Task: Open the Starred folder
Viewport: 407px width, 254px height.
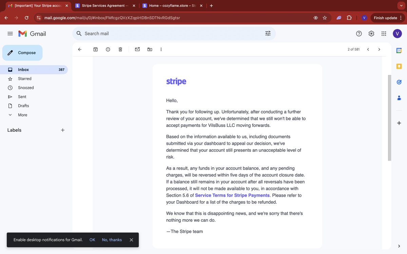Action: tap(25, 79)
